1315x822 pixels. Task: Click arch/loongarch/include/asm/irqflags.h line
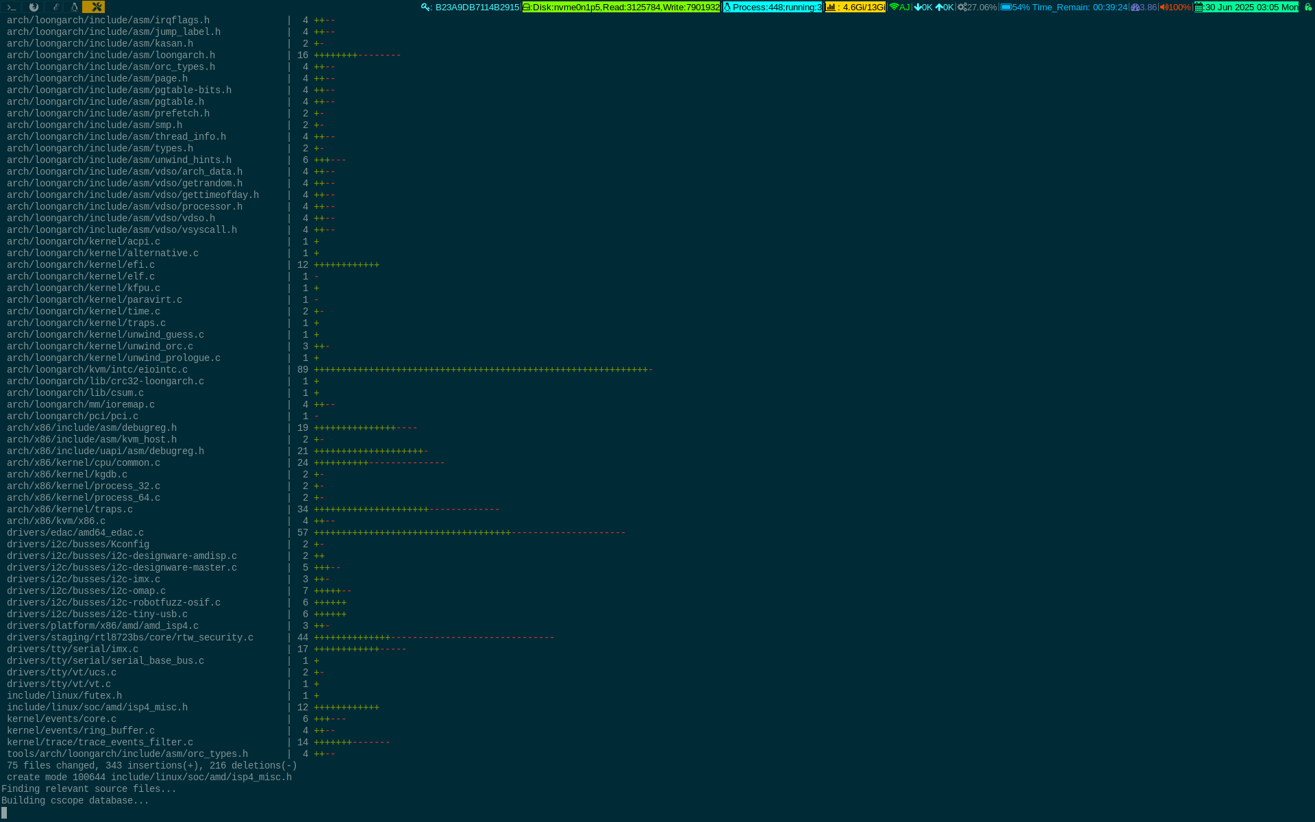tap(171, 21)
